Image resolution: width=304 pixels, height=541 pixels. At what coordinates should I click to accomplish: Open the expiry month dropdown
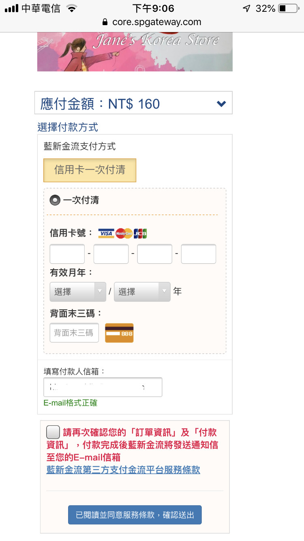(78, 292)
